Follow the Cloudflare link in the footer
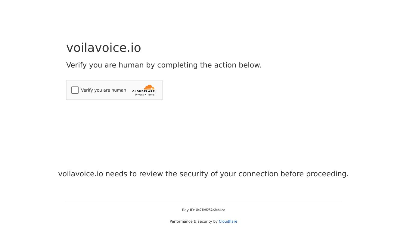 click(x=228, y=221)
